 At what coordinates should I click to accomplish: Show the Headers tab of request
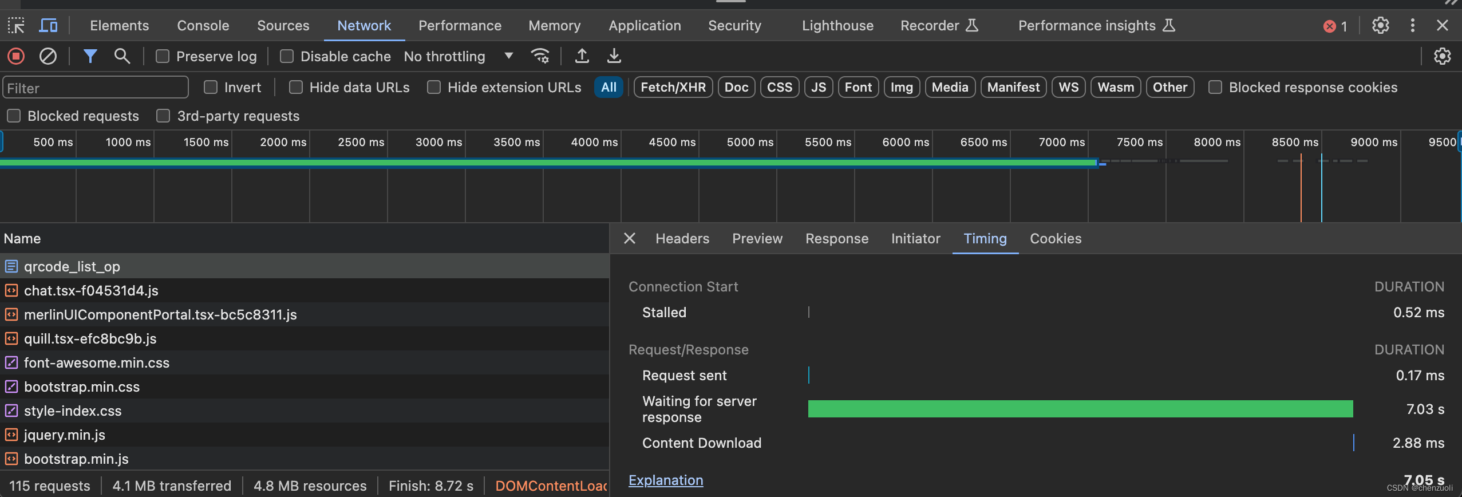[x=682, y=238]
